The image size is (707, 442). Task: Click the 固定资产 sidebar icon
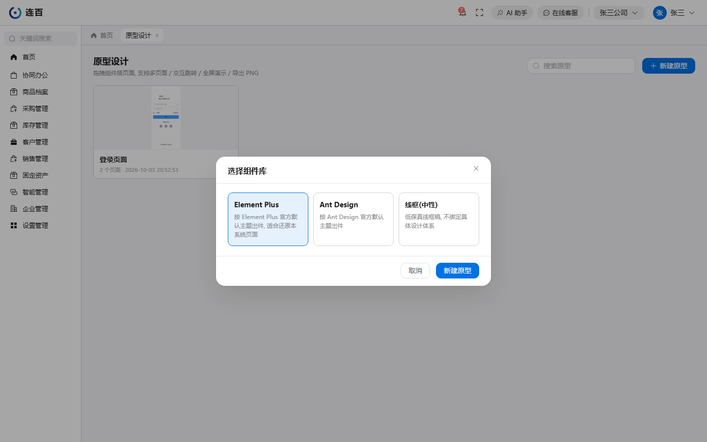click(x=14, y=175)
